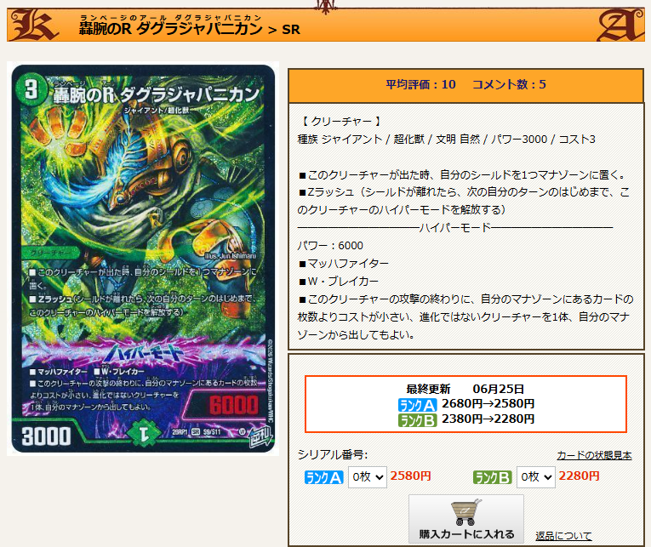Click the ornate A letter logo at right
The height and width of the screenshot is (547, 651).
coord(620,25)
